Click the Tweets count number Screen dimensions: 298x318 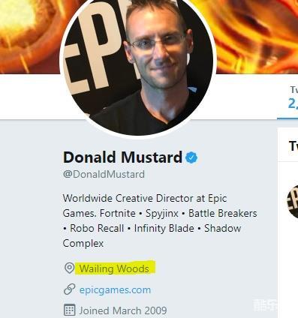293,103
